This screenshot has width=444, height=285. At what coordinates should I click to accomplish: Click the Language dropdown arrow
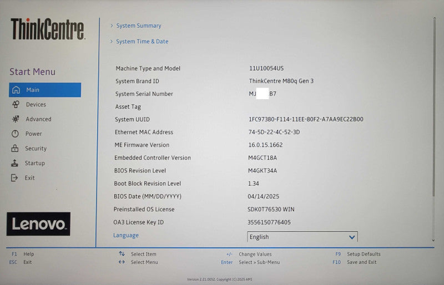352,237
